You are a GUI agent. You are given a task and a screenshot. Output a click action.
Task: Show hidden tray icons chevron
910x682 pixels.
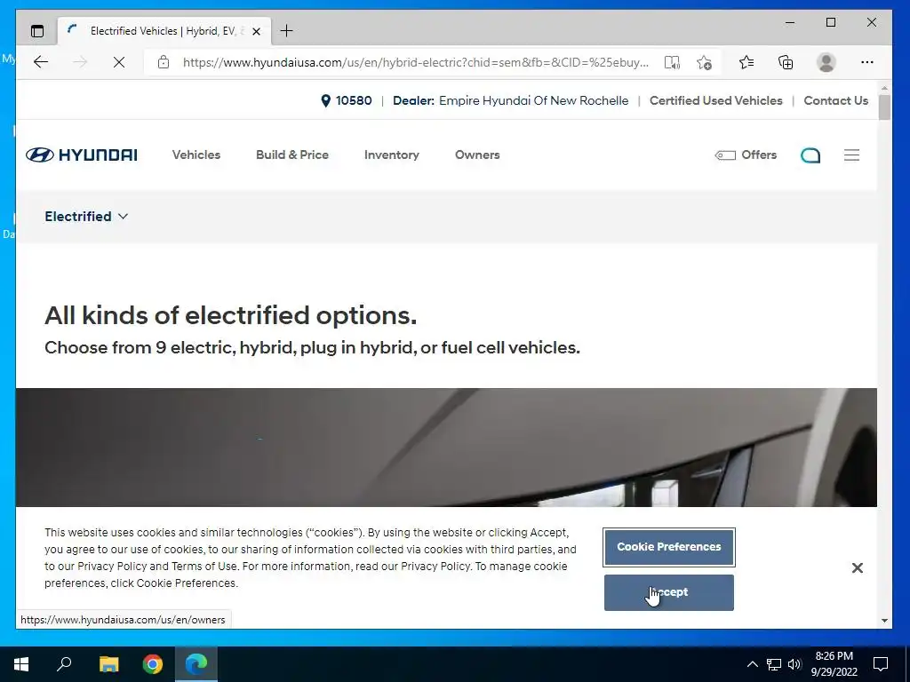click(752, 664)
